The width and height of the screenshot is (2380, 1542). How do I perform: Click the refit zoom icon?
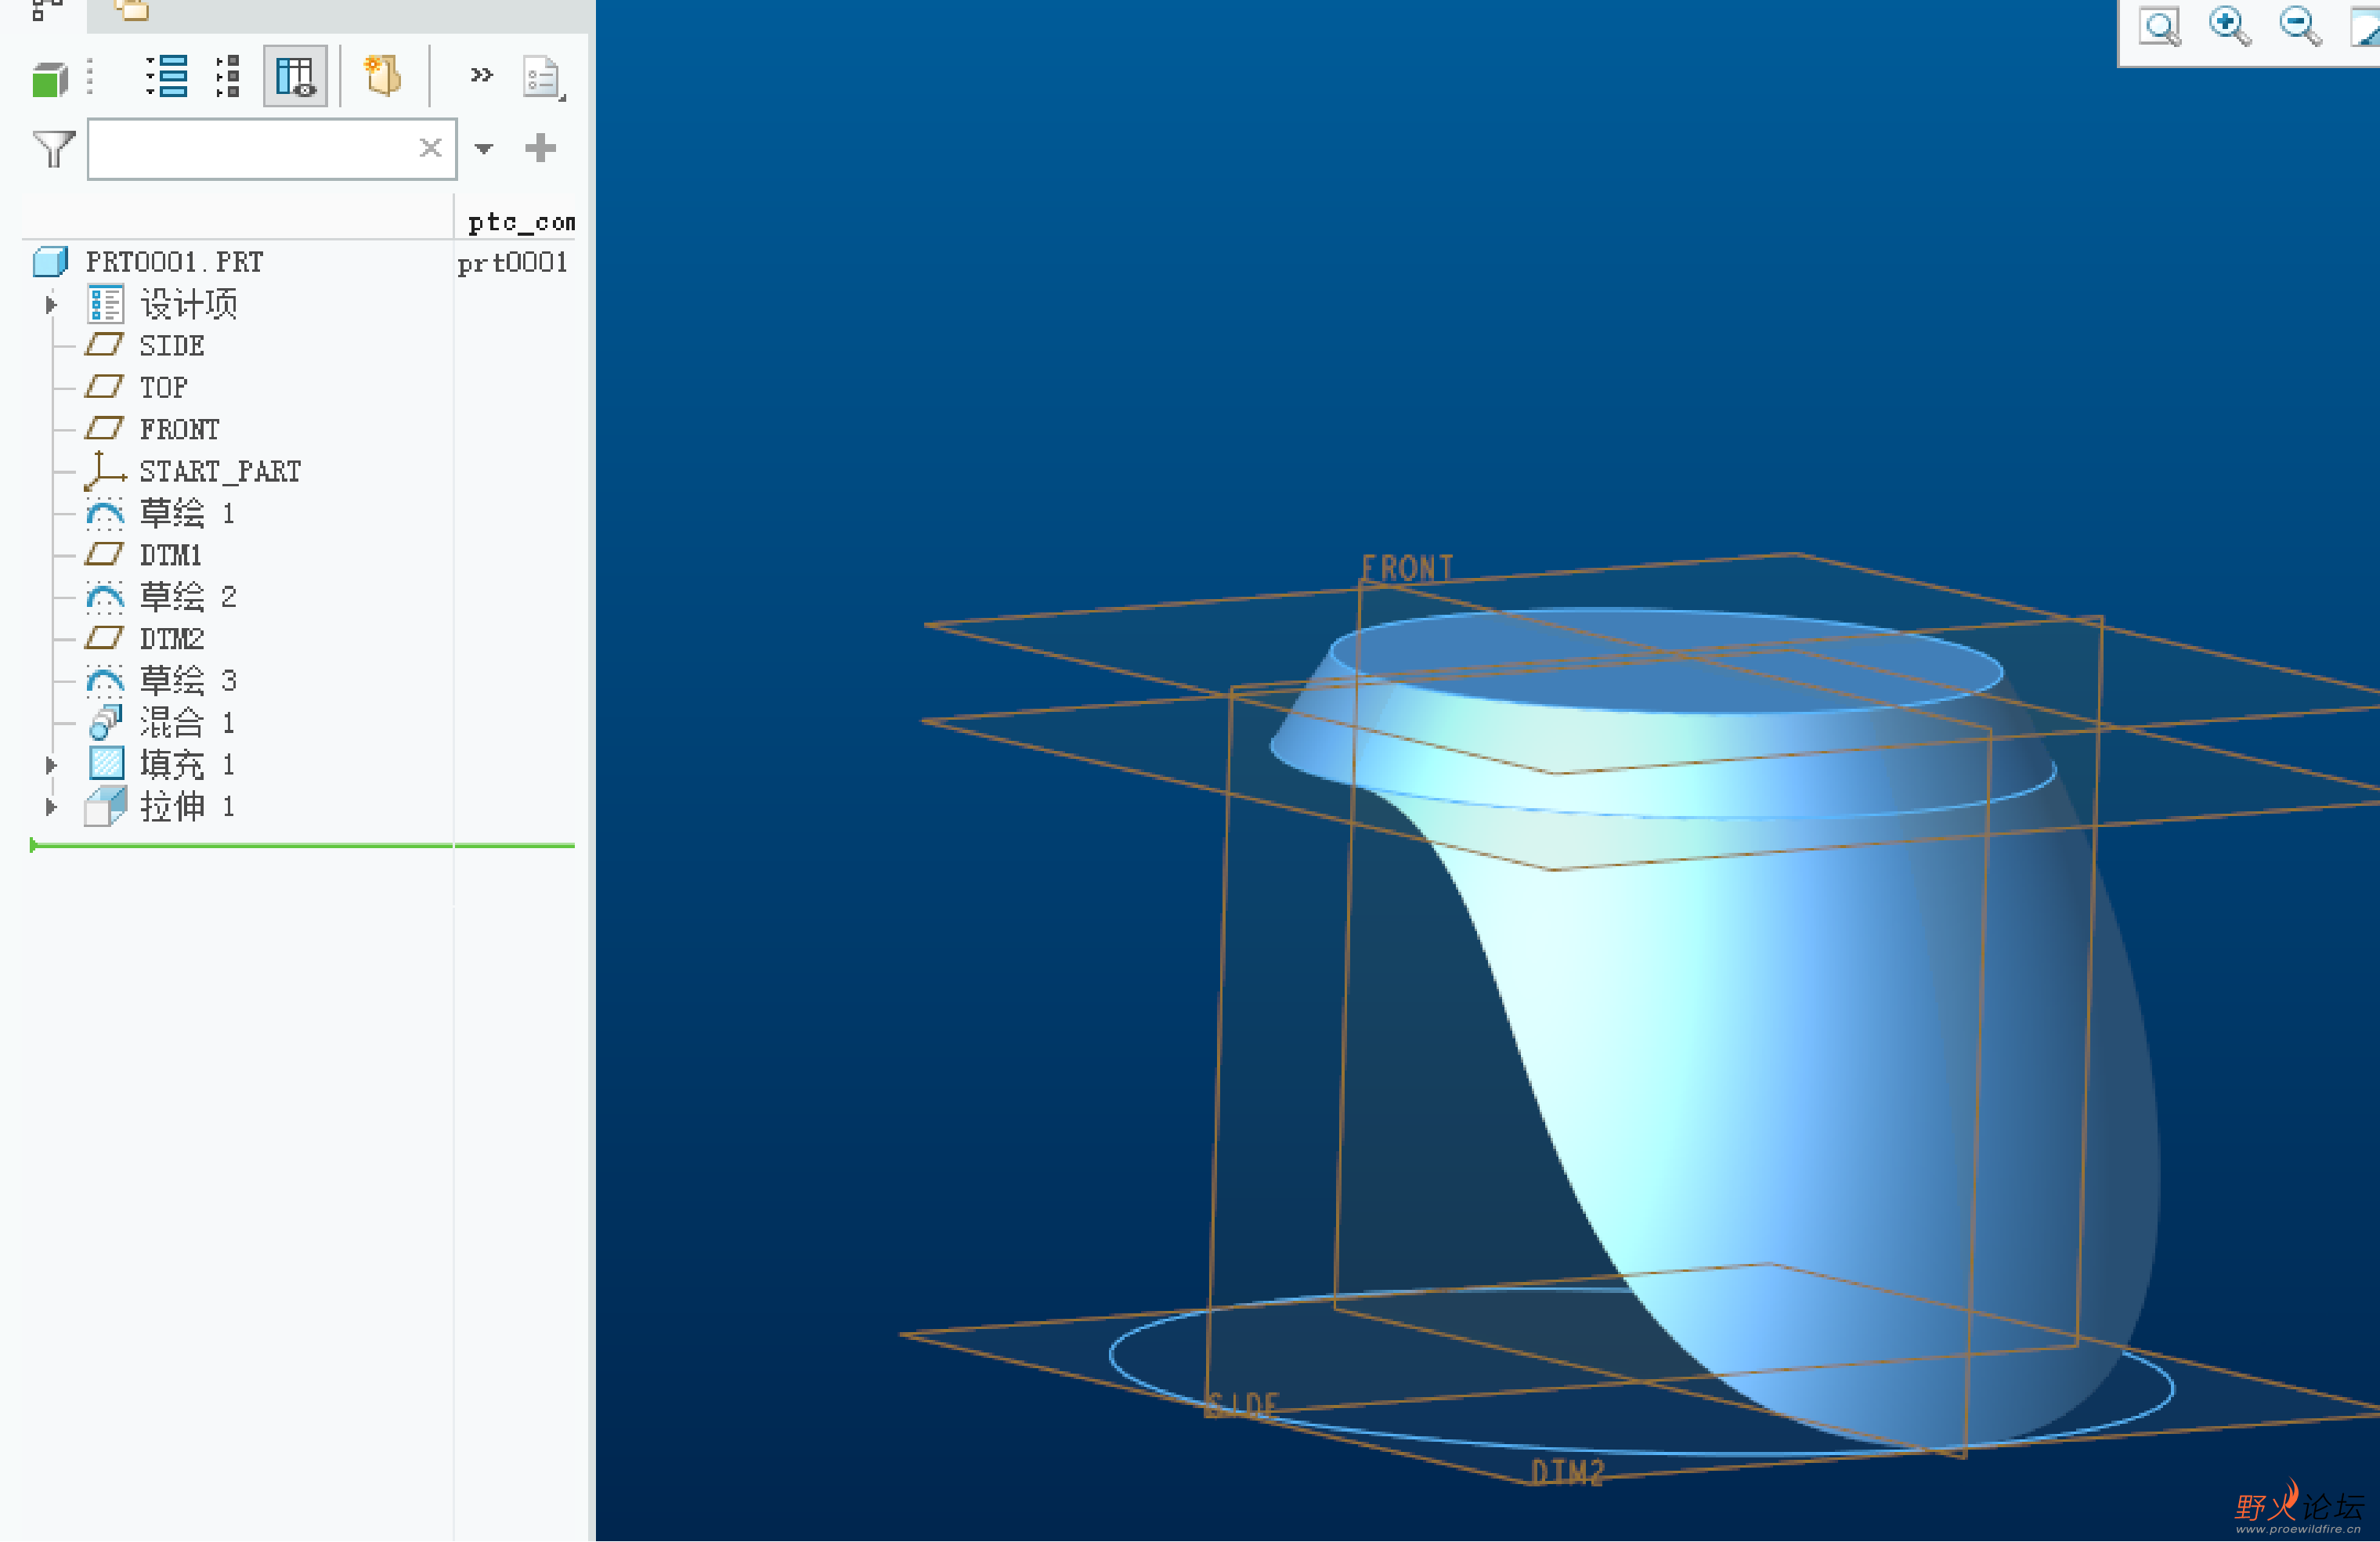coord(2160,27)
